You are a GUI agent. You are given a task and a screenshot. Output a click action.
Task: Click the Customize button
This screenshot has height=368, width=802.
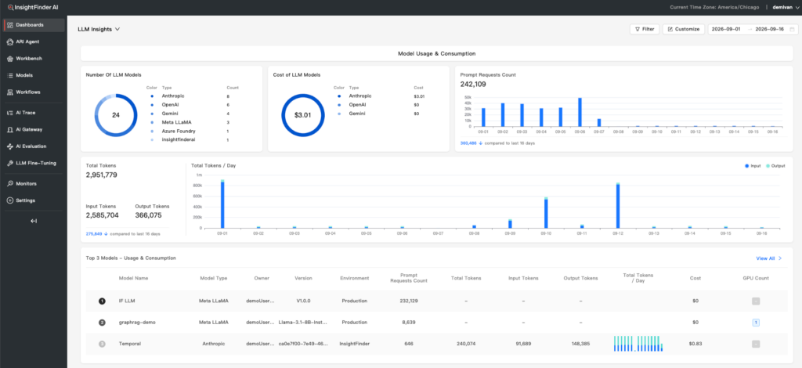684,29
